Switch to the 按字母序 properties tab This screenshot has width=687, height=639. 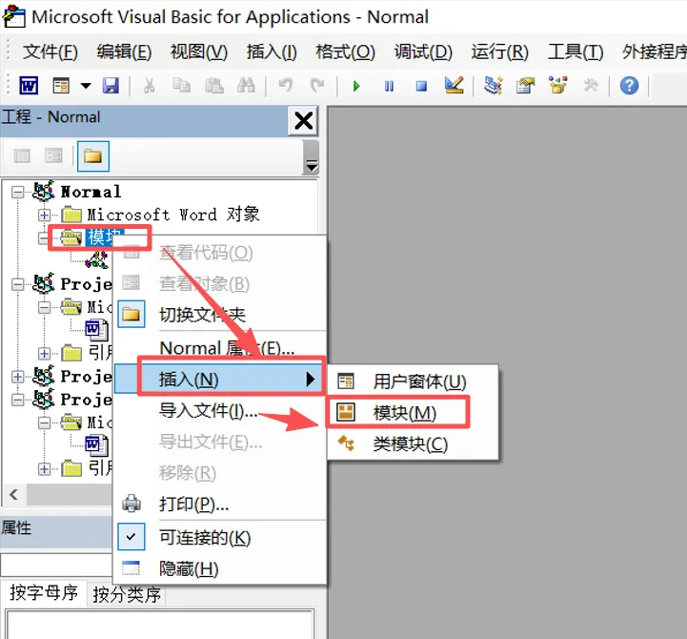44,593
